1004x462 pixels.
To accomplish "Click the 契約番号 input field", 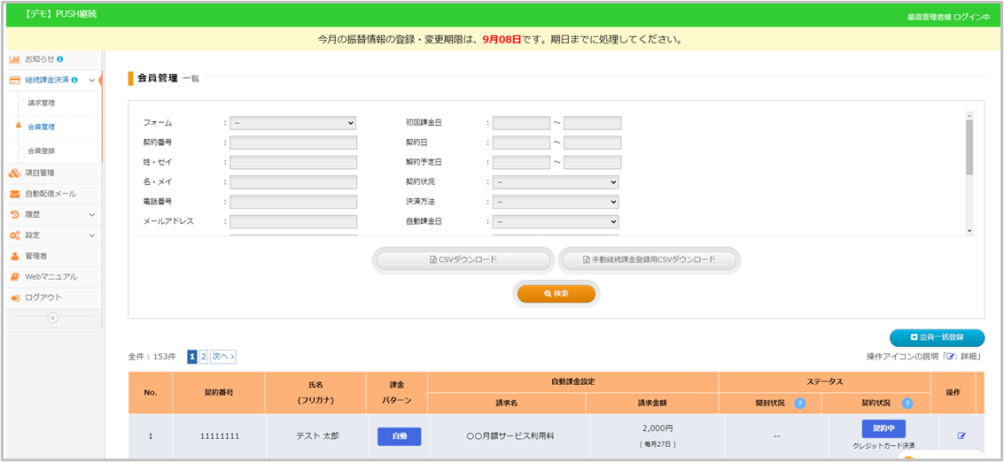I will (x=293, y=142).
